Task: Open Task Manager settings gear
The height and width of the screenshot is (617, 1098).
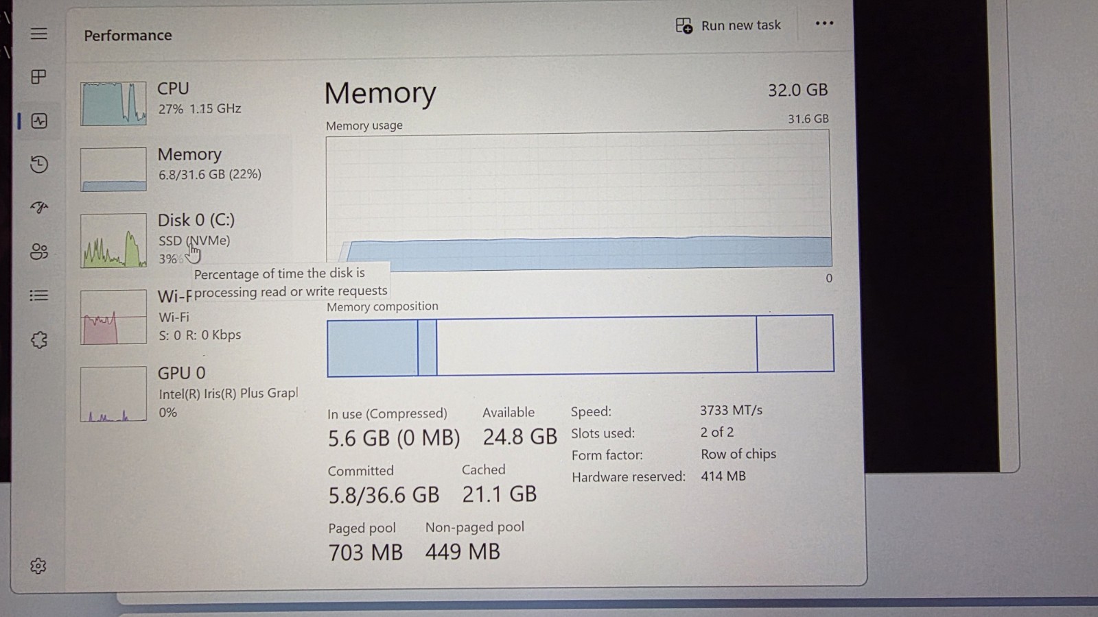Action: (38, 566)
